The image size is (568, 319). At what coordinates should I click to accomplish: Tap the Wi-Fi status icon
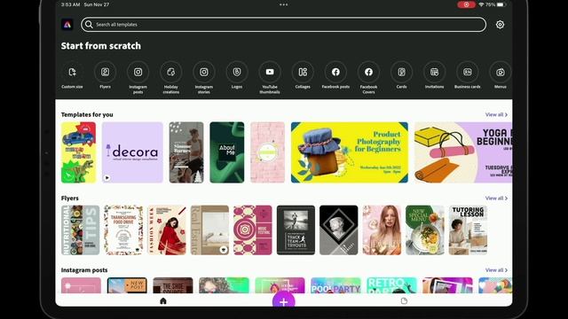coord(481,4)
